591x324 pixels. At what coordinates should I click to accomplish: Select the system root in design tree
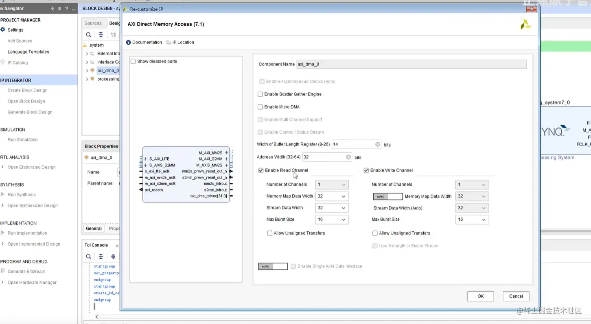pyautogui.click(x=97, y=45)
